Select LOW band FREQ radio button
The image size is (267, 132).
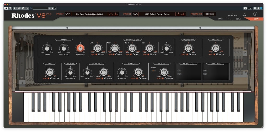(x=99, y=55)
